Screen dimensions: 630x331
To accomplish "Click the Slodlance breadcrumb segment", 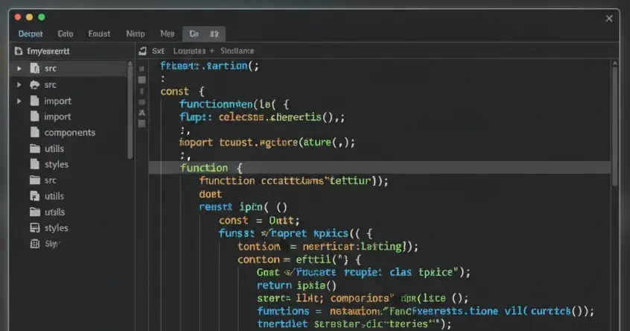I will pos(237,51).
